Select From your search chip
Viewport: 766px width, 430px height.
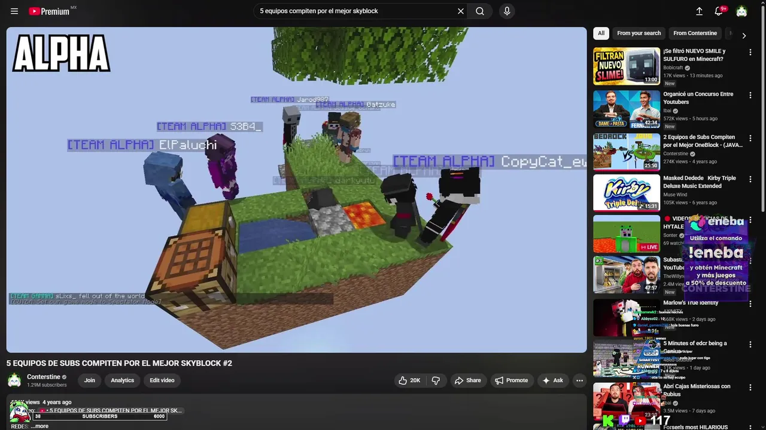pyautogui.click(x=639, y=33)
